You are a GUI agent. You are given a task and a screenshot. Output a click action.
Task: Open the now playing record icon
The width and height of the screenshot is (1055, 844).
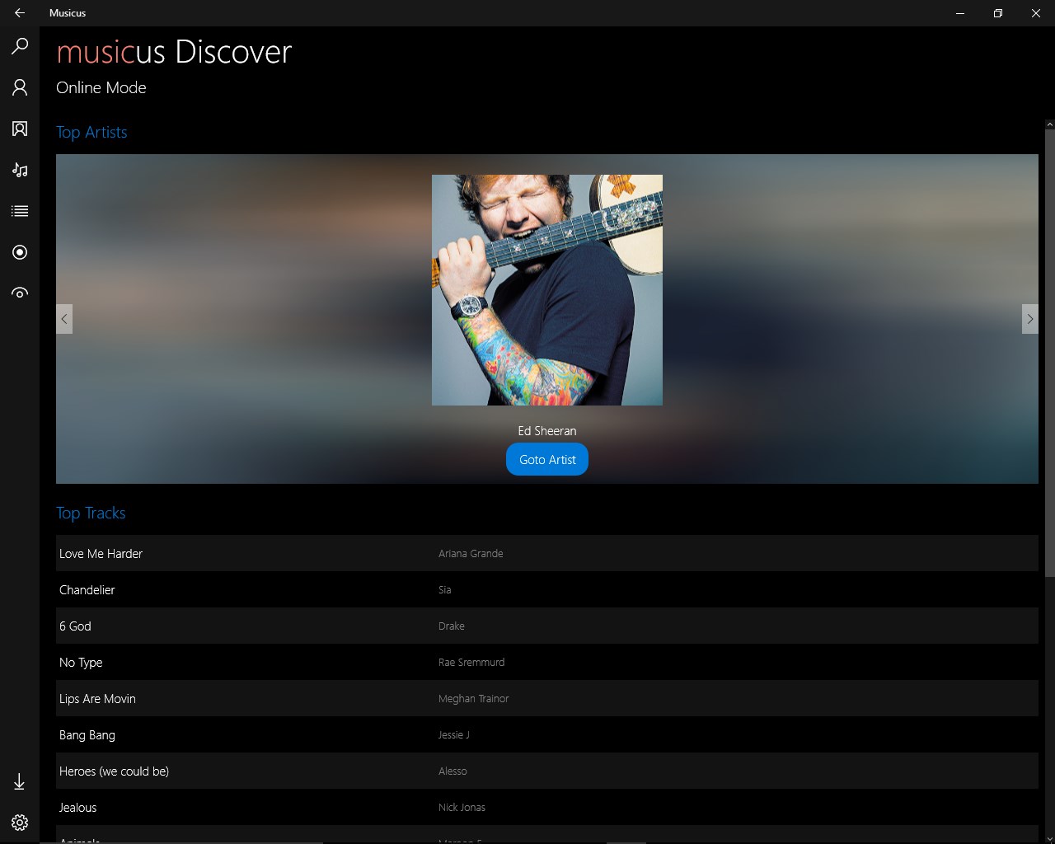pos(20,252)
